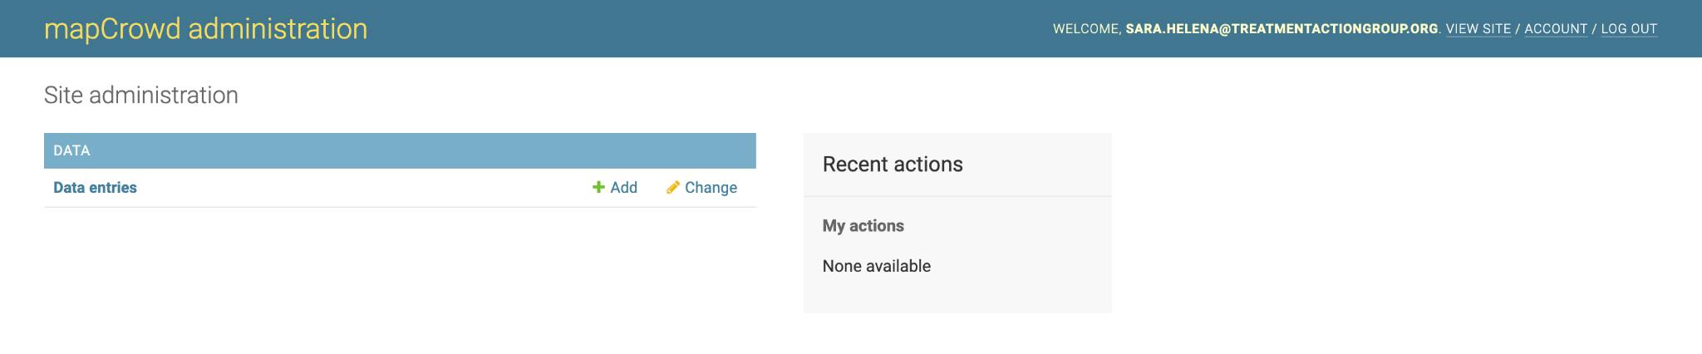Click the green plus icon for Add

pyautogui.click(x=598, y=187)
